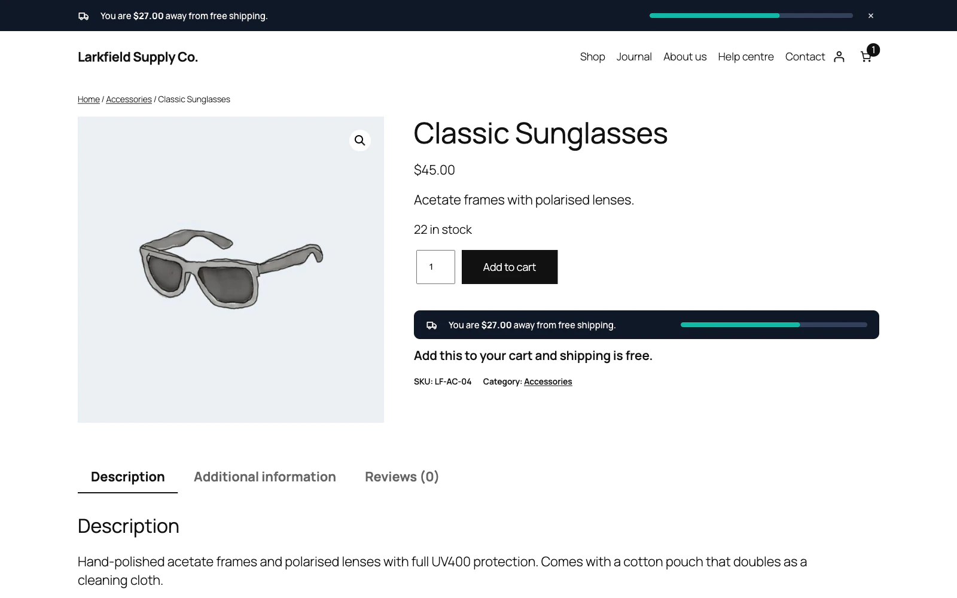Switch to the Reviews (0) tab
This screenshot has width=957, height=598.
[x=402, y=477]
